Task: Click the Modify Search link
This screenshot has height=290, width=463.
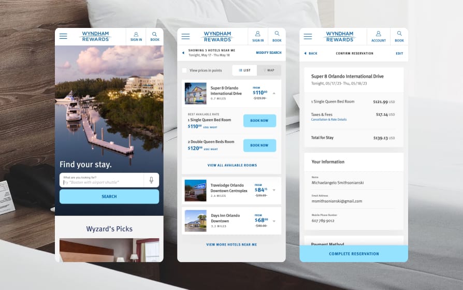Action: coord(268,53)
